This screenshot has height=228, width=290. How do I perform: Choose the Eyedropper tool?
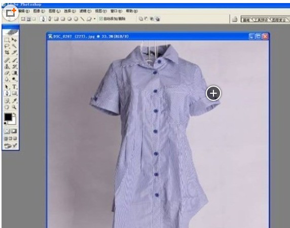point(14,101)
